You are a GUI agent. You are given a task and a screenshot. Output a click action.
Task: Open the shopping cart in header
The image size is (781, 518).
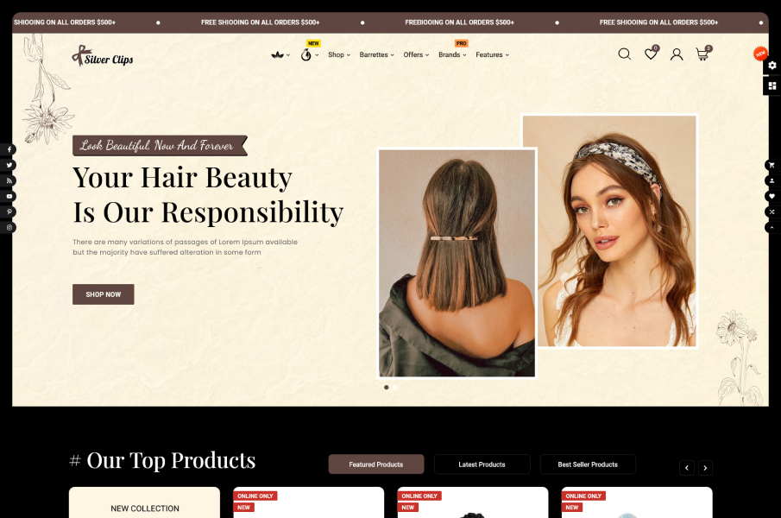click(702, 54)
